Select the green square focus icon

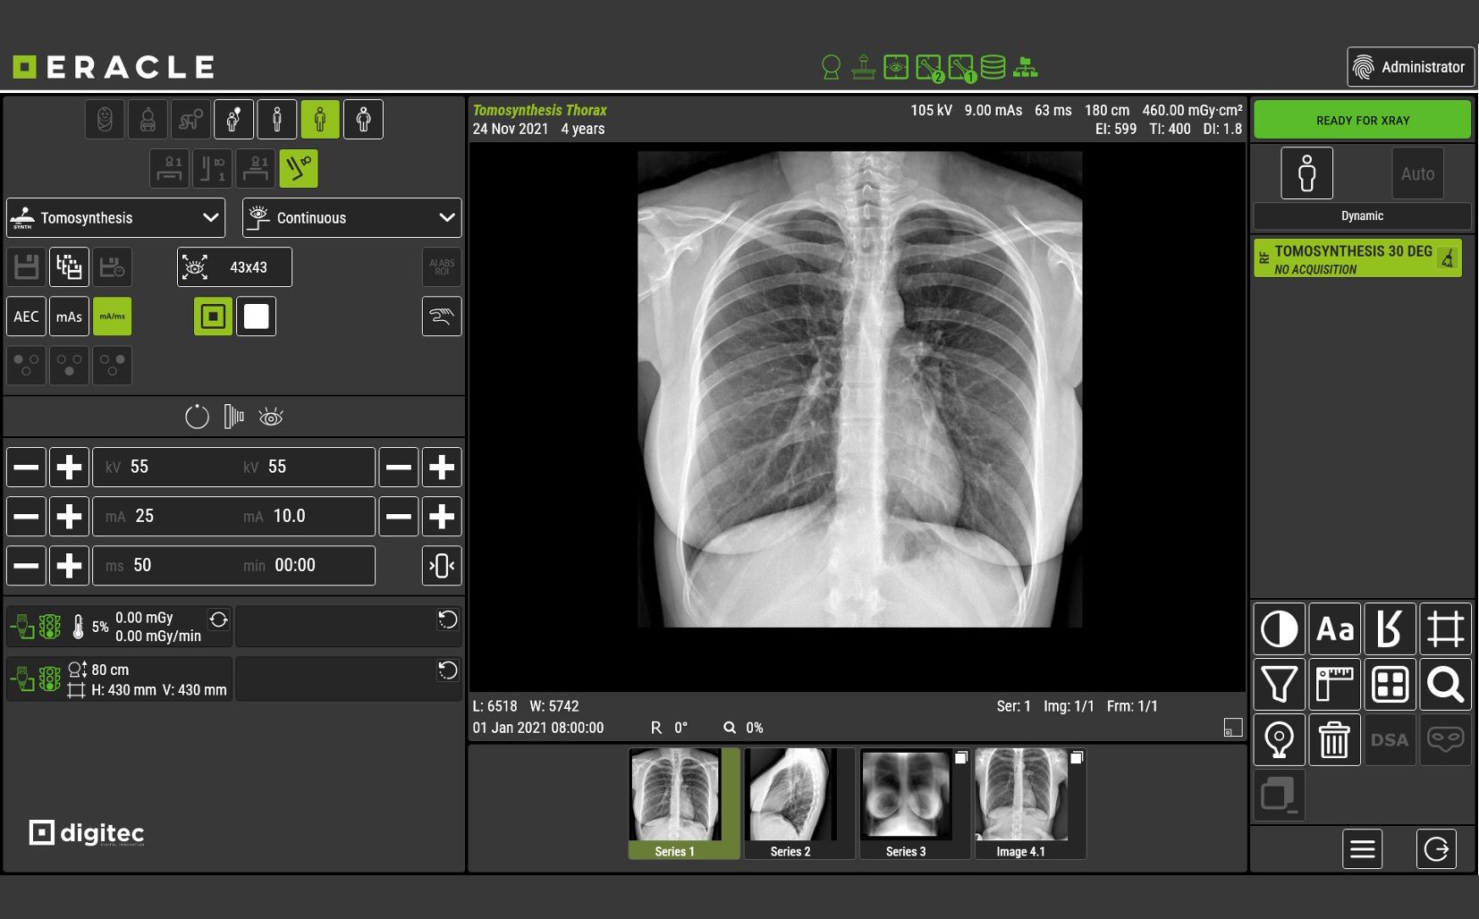pos(213,316)
